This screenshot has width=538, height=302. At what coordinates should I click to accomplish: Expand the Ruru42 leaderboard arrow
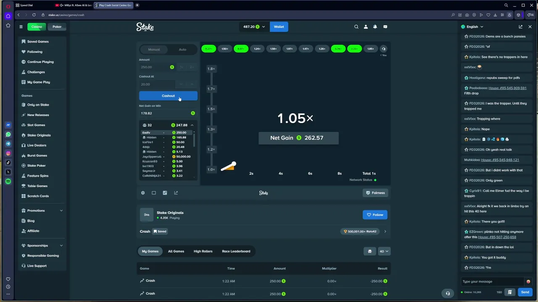coord(385,232)
